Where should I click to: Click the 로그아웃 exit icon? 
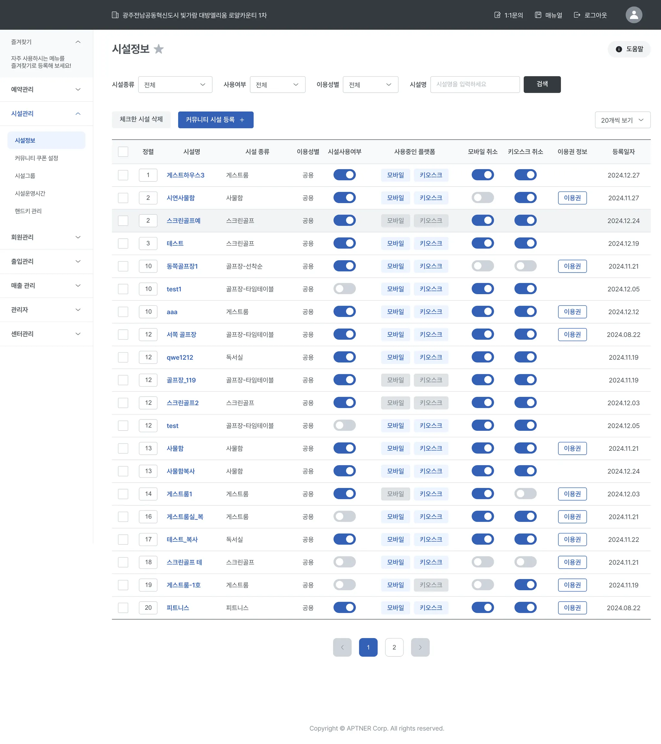pos(577,15)
